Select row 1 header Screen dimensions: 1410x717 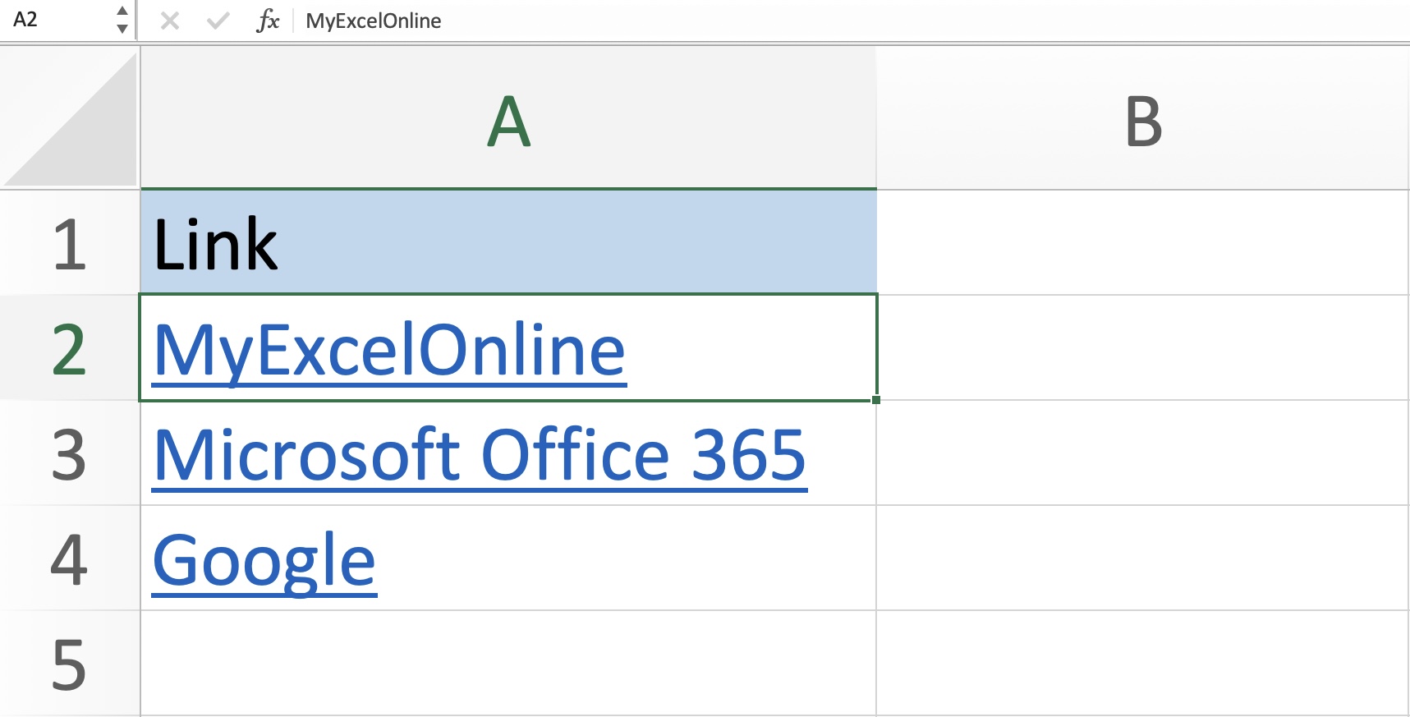(x=70, y=243)
